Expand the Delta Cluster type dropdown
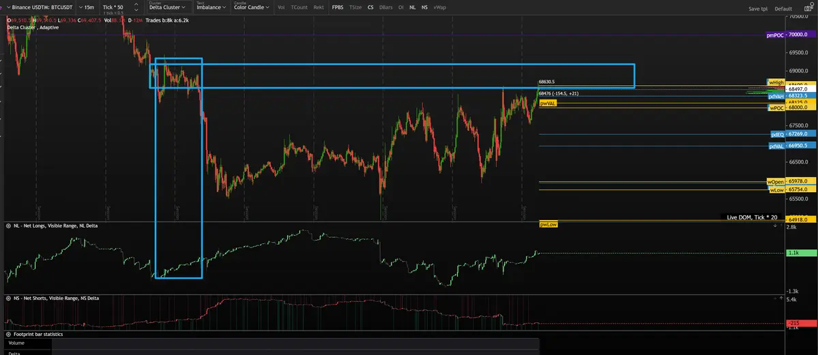Screen dimensions: 818x355 click(x=167, y=7)
